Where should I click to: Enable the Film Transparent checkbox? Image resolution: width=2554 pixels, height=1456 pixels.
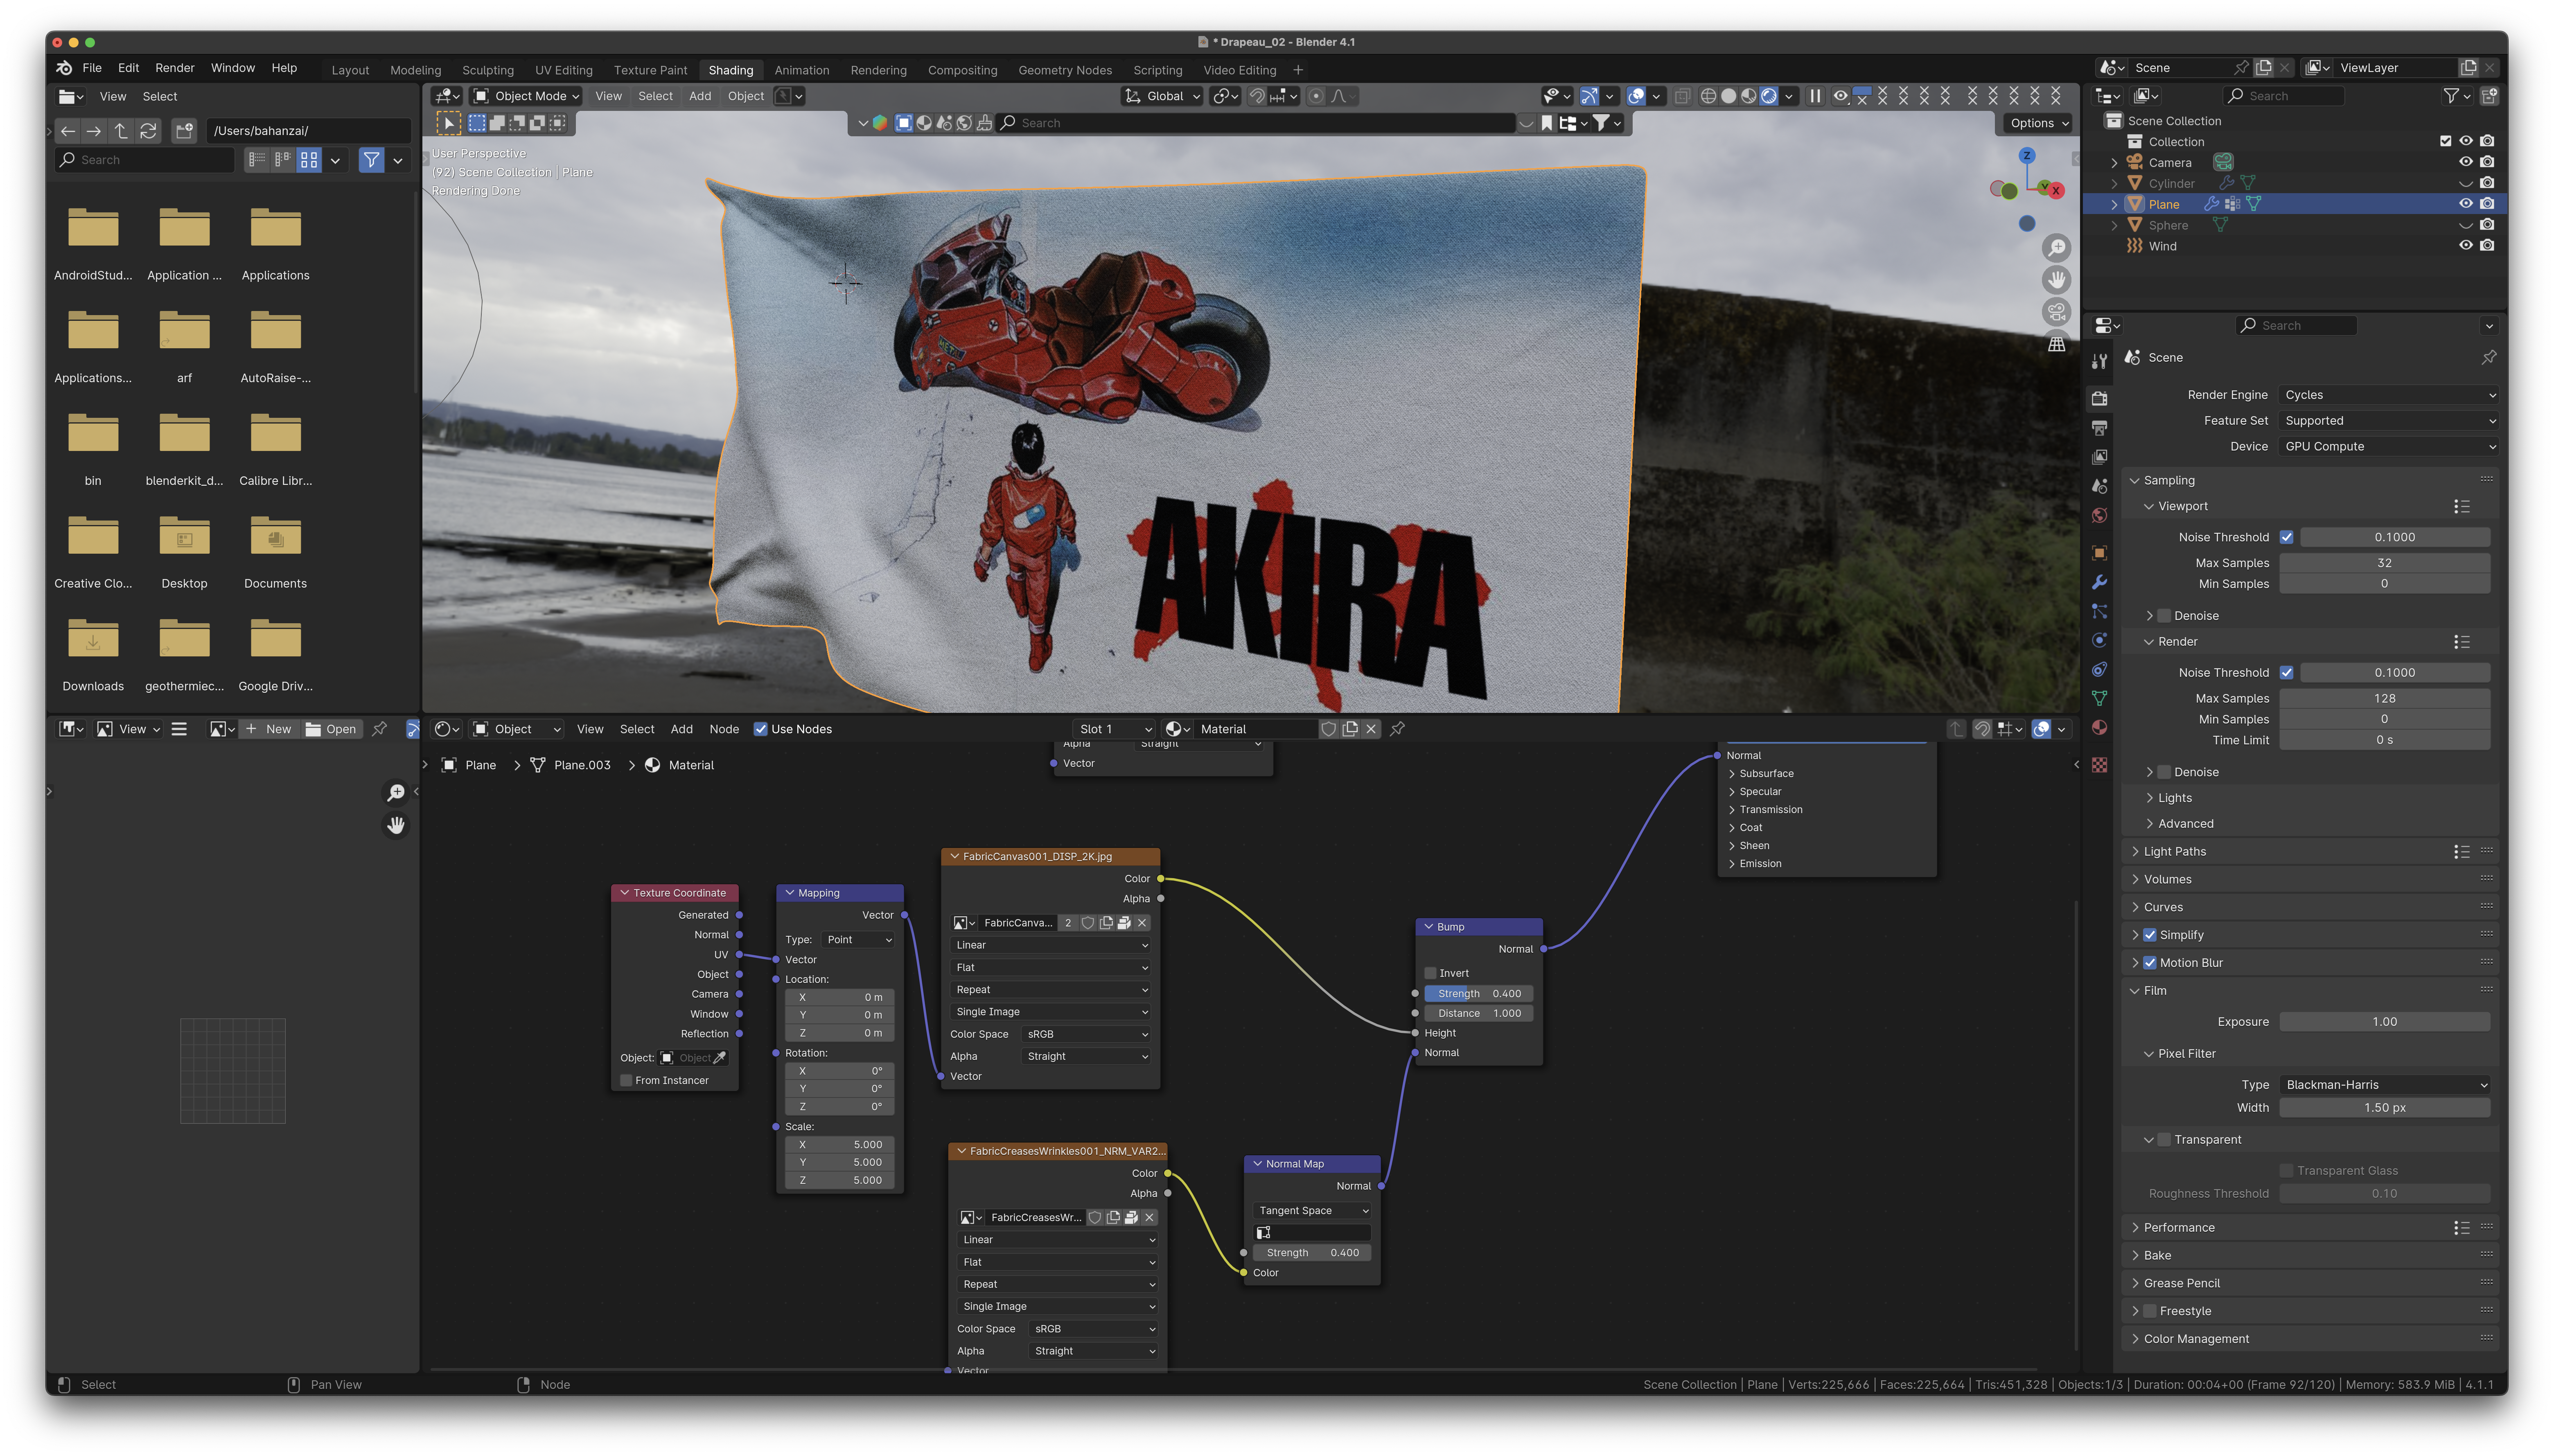(x=2164, y=1140)
